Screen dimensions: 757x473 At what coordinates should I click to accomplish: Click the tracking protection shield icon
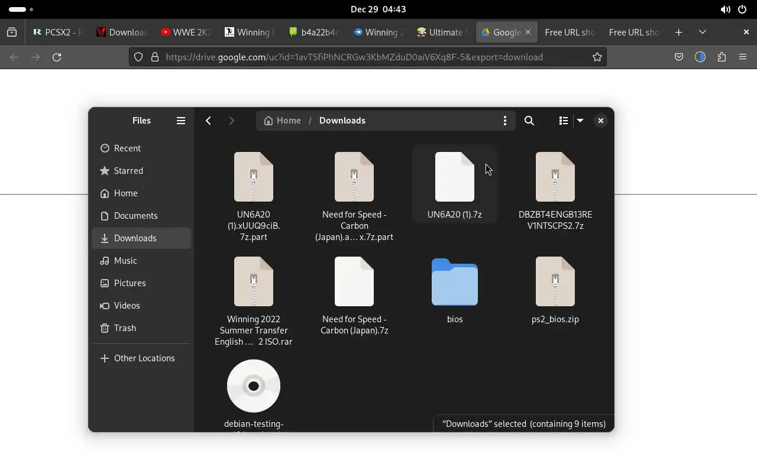point(138,57)
